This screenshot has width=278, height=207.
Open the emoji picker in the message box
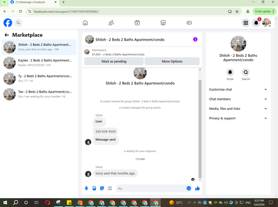(188, 189)
